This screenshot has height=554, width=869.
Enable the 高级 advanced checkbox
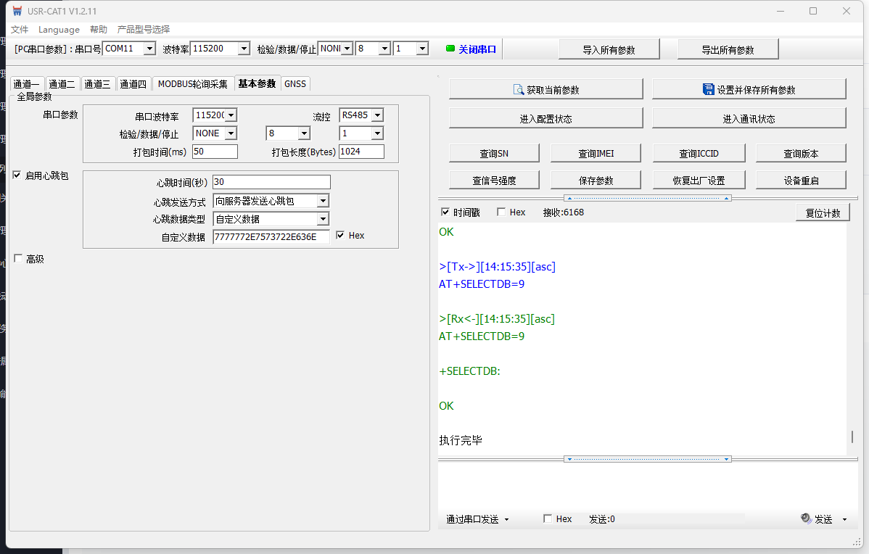(x=17, y=259)
